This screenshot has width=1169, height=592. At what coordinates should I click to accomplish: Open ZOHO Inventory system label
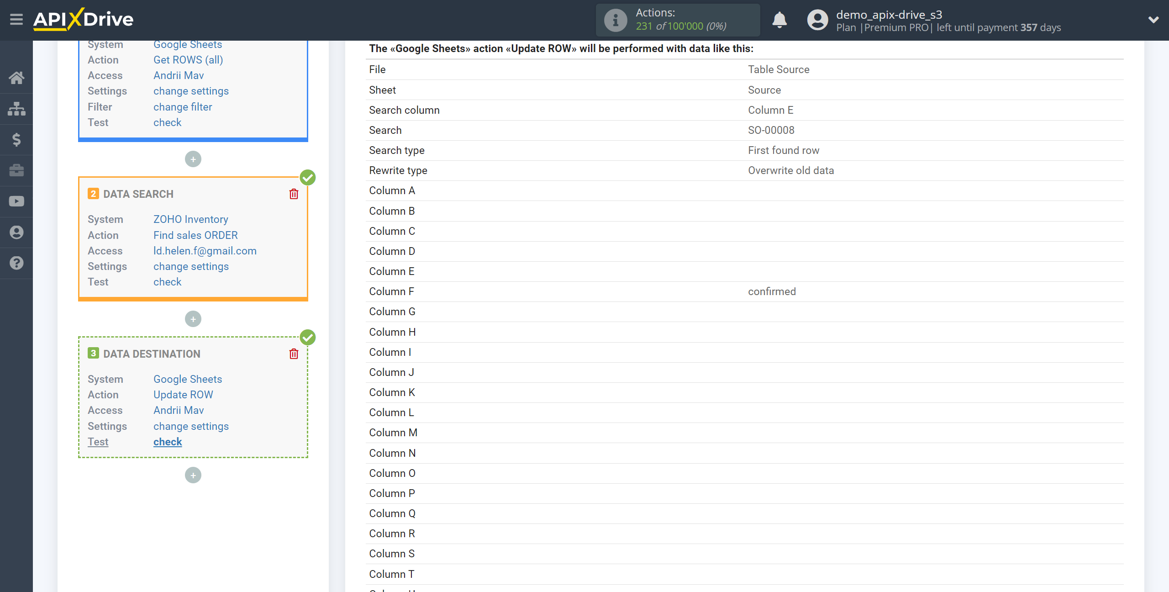point(191,219)
